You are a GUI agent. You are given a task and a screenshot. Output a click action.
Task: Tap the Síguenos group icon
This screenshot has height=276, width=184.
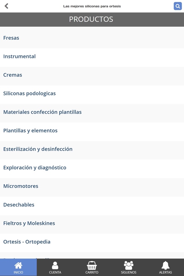click(129, 265)
